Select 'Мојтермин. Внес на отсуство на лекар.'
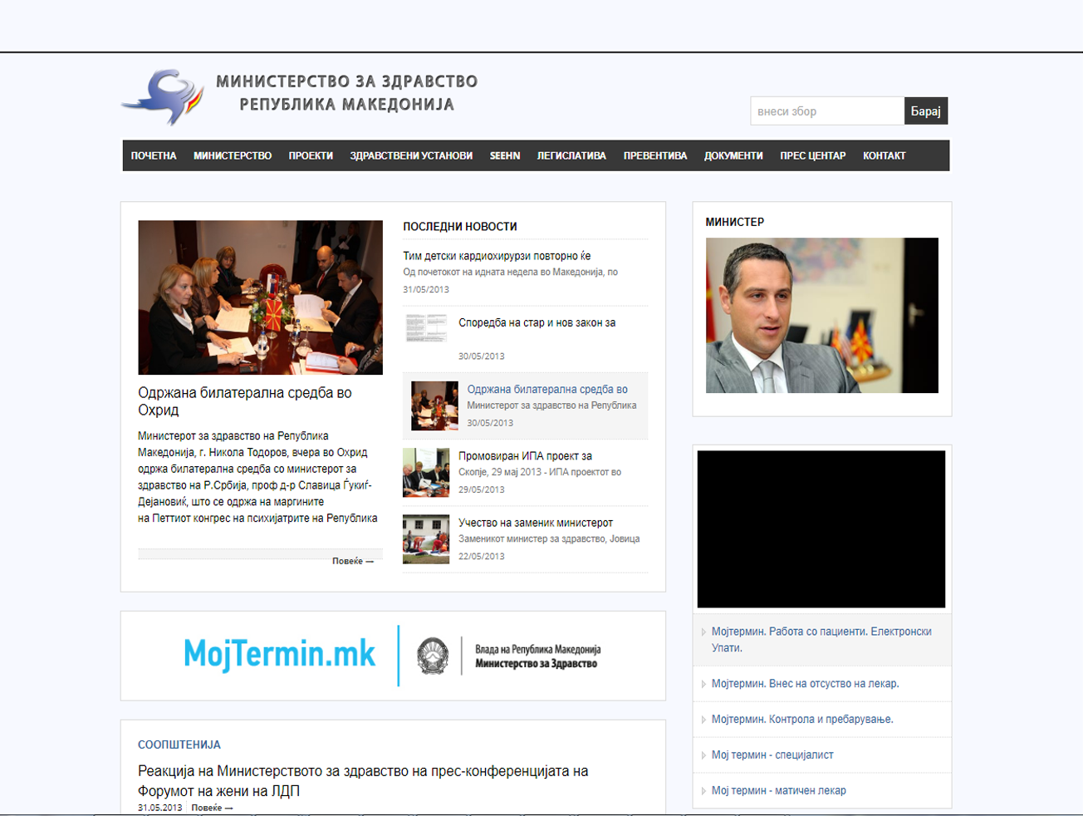Viewport: 1083px width, 816px height. [805, 684]
